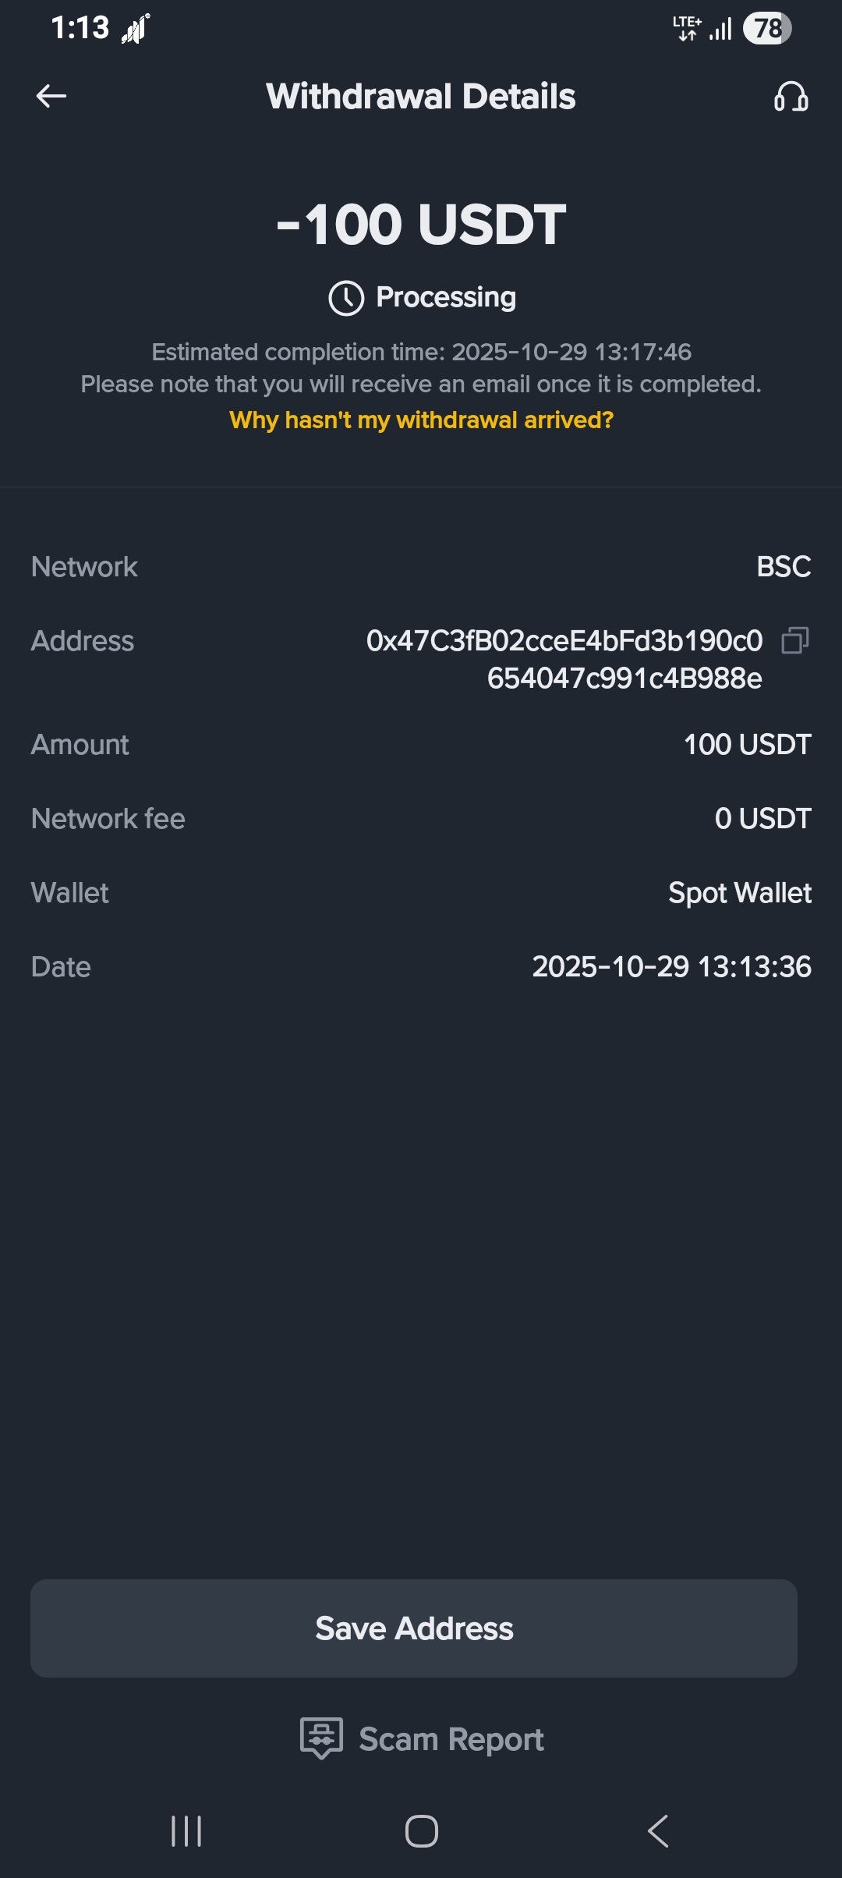
Task: Tap the Scam Report icon
Action: tap(321, 1738)
